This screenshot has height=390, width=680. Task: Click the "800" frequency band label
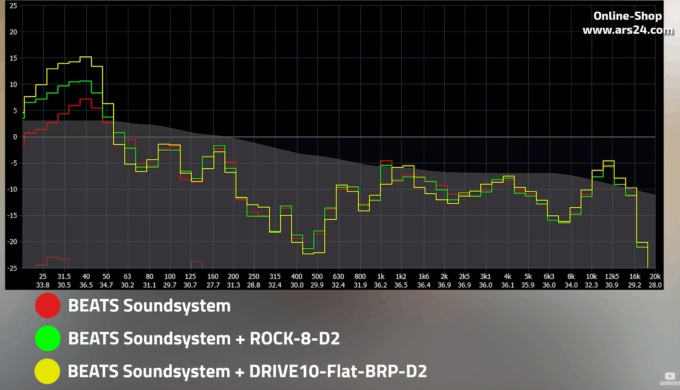click(360, 276)
